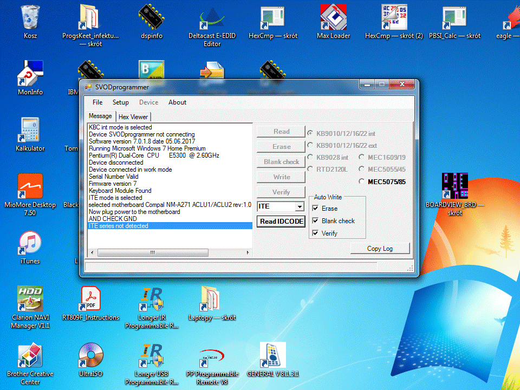Select log line 'ITE series not detected'
520x390 pixels.
170,226
